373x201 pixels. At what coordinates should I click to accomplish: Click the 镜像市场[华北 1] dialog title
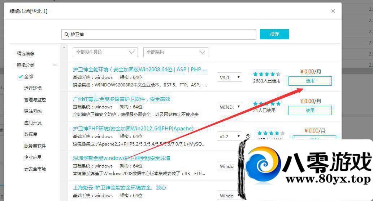(28, 11)
